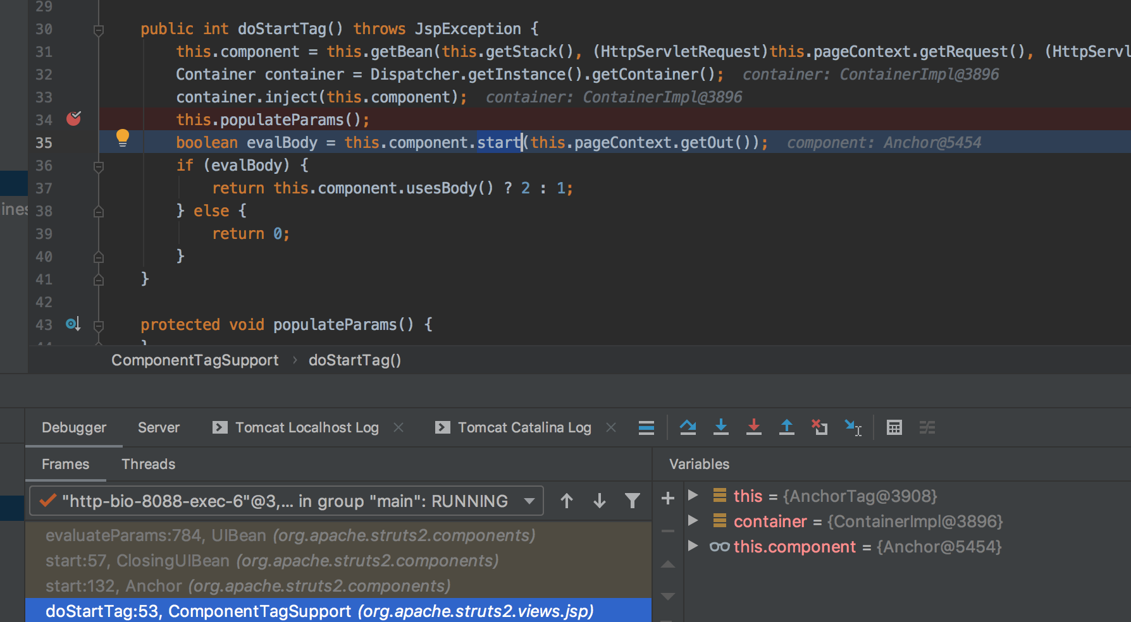Collapse doStartTag method fold on line 30
1131x622 pixels.
point(99,30)
